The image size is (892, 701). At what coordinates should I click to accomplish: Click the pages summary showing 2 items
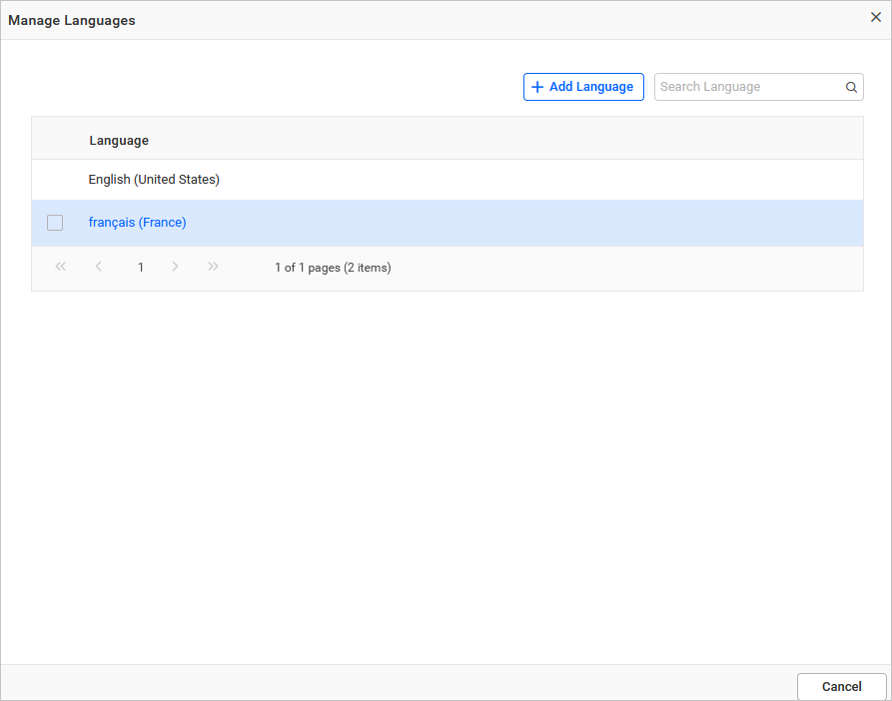[x=333, y=267]
